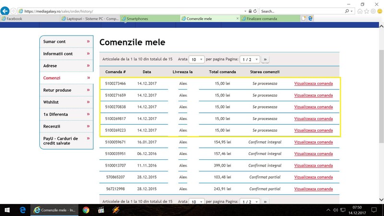Click the network tray icon
The image size is (384, 216).
click(x=343, y=210)
